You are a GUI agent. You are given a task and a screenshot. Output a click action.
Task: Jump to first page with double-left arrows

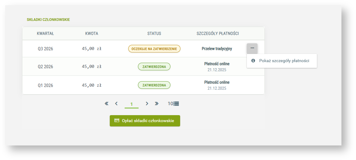coord(106,104)
